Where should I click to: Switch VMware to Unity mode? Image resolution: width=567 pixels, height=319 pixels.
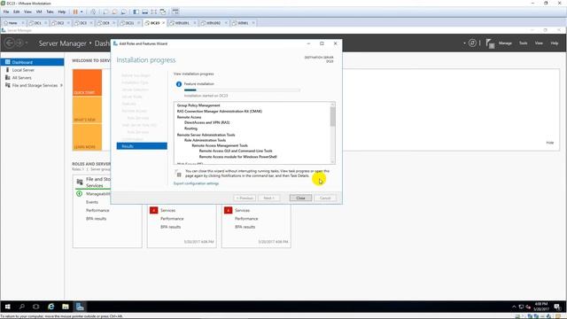pyautogui.click(x=163, y=12)
